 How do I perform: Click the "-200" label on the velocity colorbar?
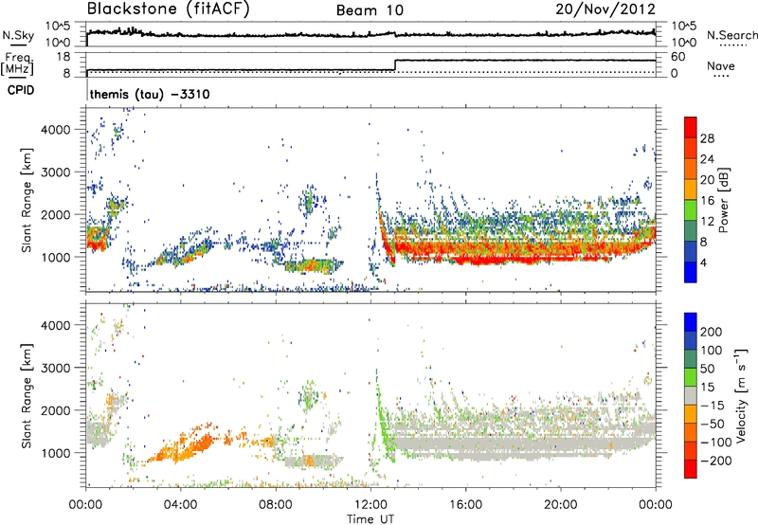pos(716,461)
